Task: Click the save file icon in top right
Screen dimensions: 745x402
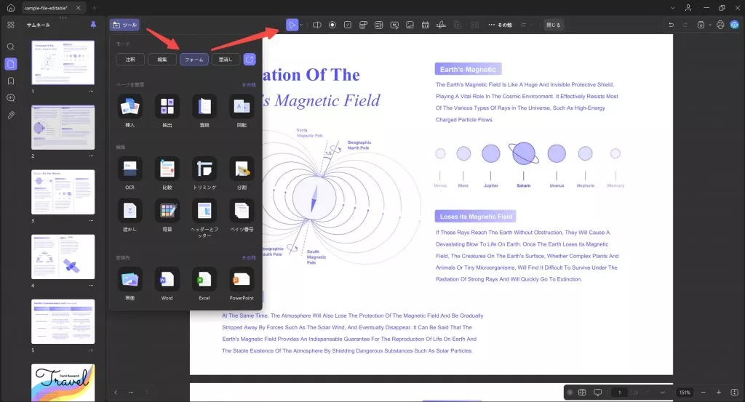Action: click(701, 25)
